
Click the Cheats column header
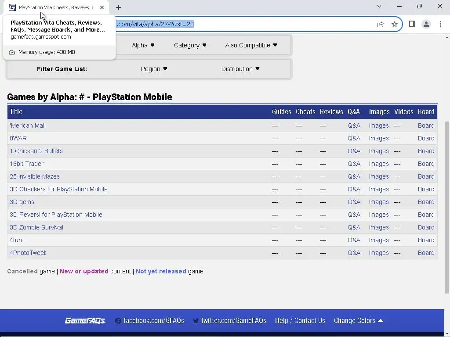point(305,112)
